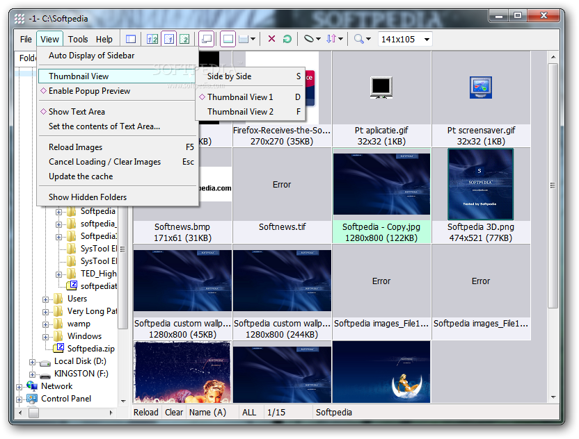Reload images with green refresh icon
Viewport: 579px width, 439px height.
[x=287, y=39]
